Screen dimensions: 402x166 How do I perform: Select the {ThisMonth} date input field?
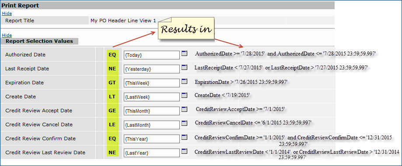tap(152, 111)
